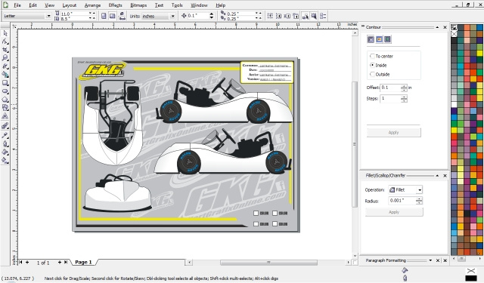This screenshot has width=484, height=283.
Task: Click Apply in Contour docker
Action: tap(393, 132)
